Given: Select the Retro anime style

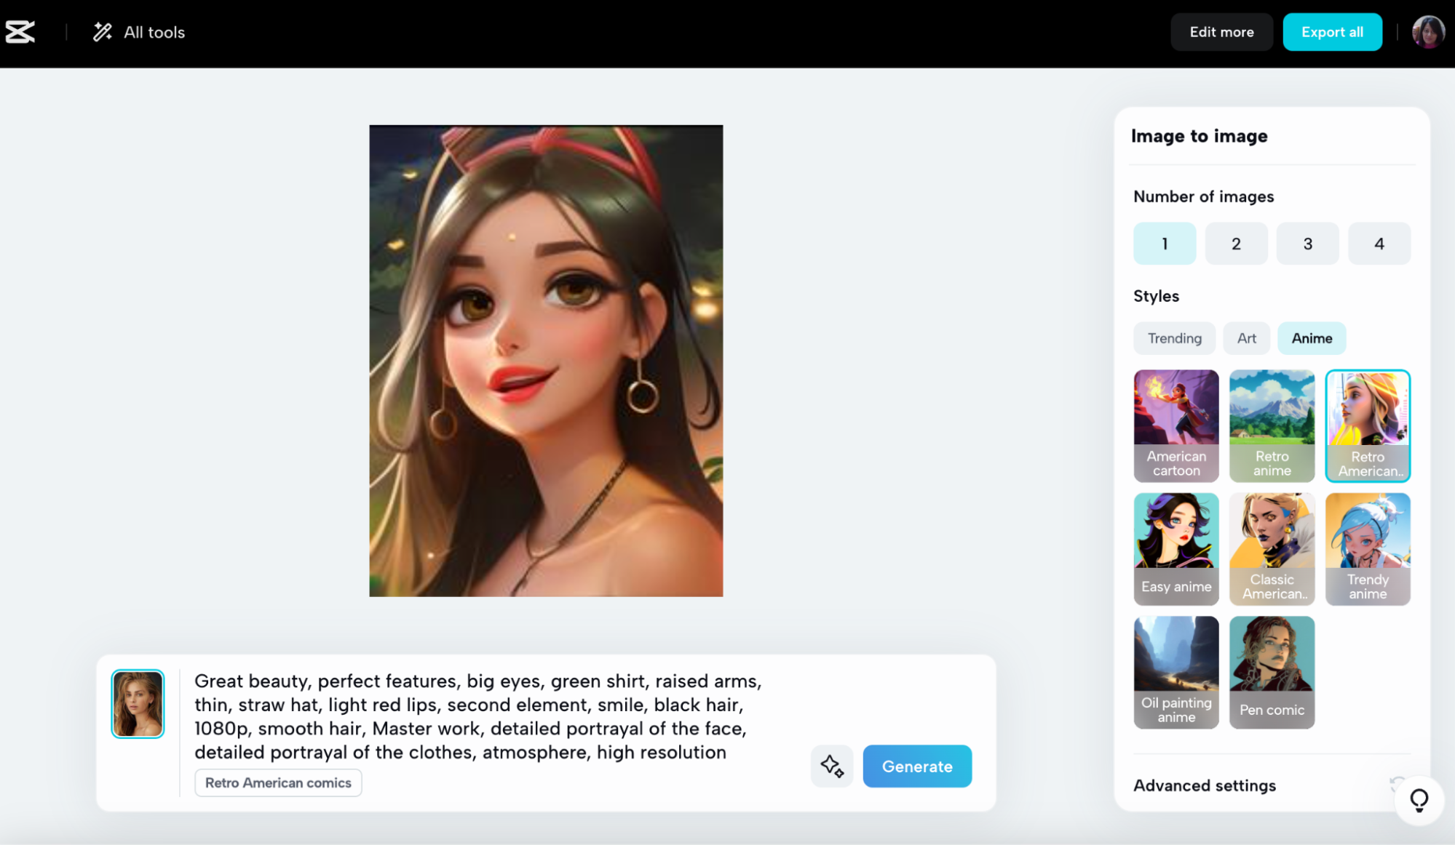Looking at the screenshot, I should point(1272,425).
